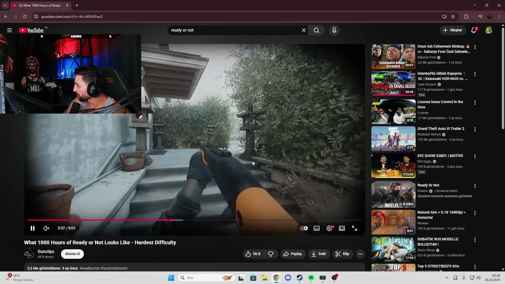
Task: Open options for Ready Or Not playlist
Action: pos(475,186)
